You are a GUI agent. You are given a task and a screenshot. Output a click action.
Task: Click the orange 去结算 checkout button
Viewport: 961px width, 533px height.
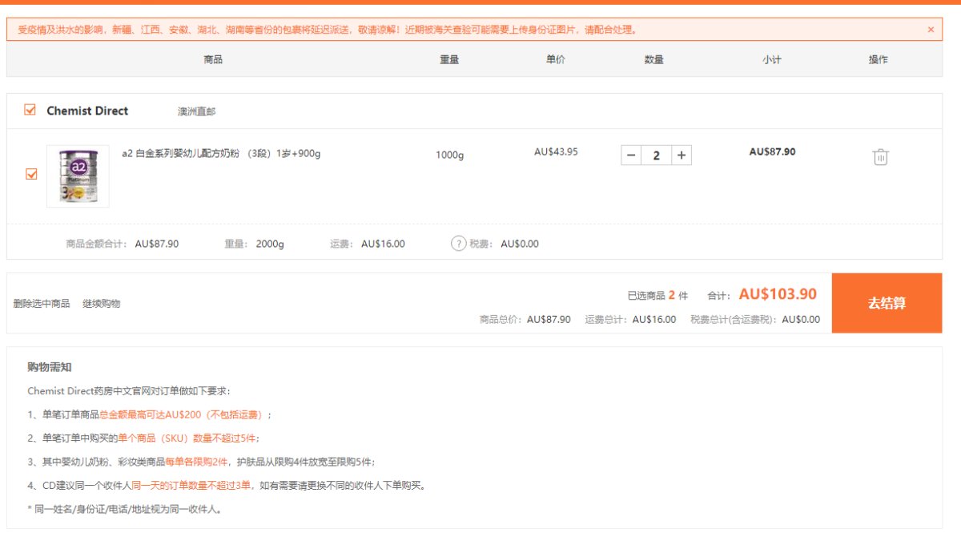click(887, 303)
